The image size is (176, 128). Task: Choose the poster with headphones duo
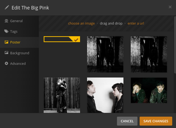pos(105,95)
